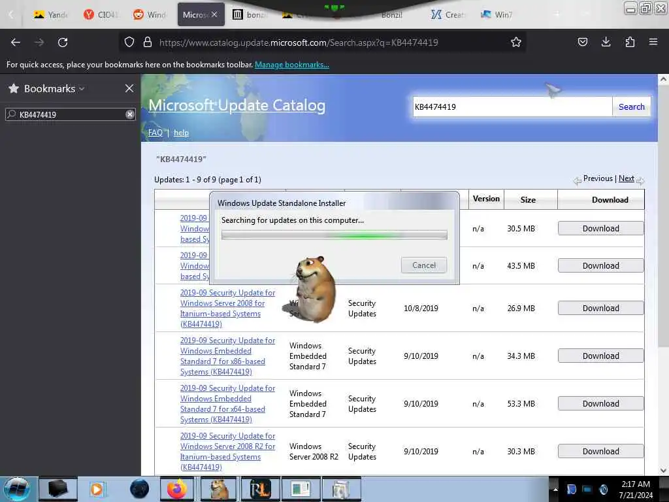Open the help link
669x502 pixels.
[181, 133]
